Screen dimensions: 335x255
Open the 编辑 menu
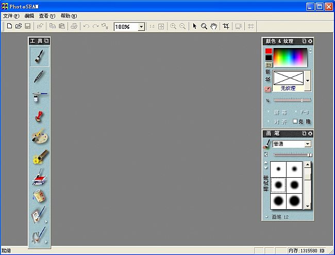click(29, 16)
